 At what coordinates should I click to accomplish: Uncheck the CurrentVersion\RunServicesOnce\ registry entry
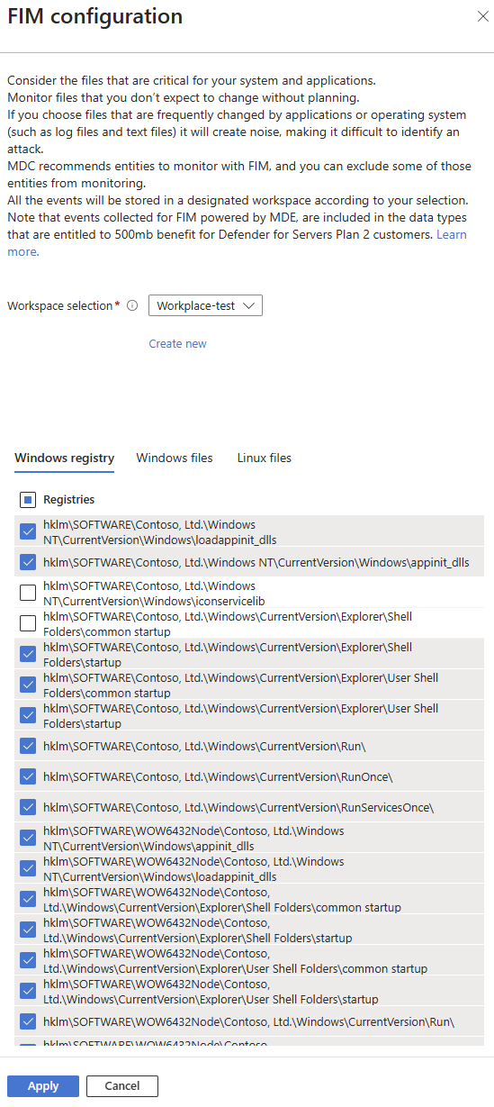coord(27,807)
